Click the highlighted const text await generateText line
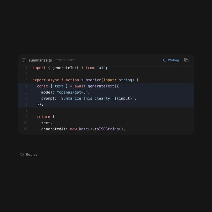 [78, 86]
